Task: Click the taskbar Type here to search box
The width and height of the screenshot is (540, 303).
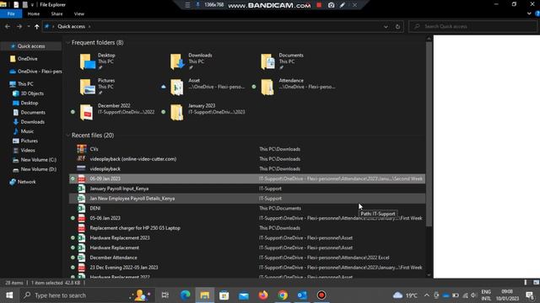Action: point(87,295)
